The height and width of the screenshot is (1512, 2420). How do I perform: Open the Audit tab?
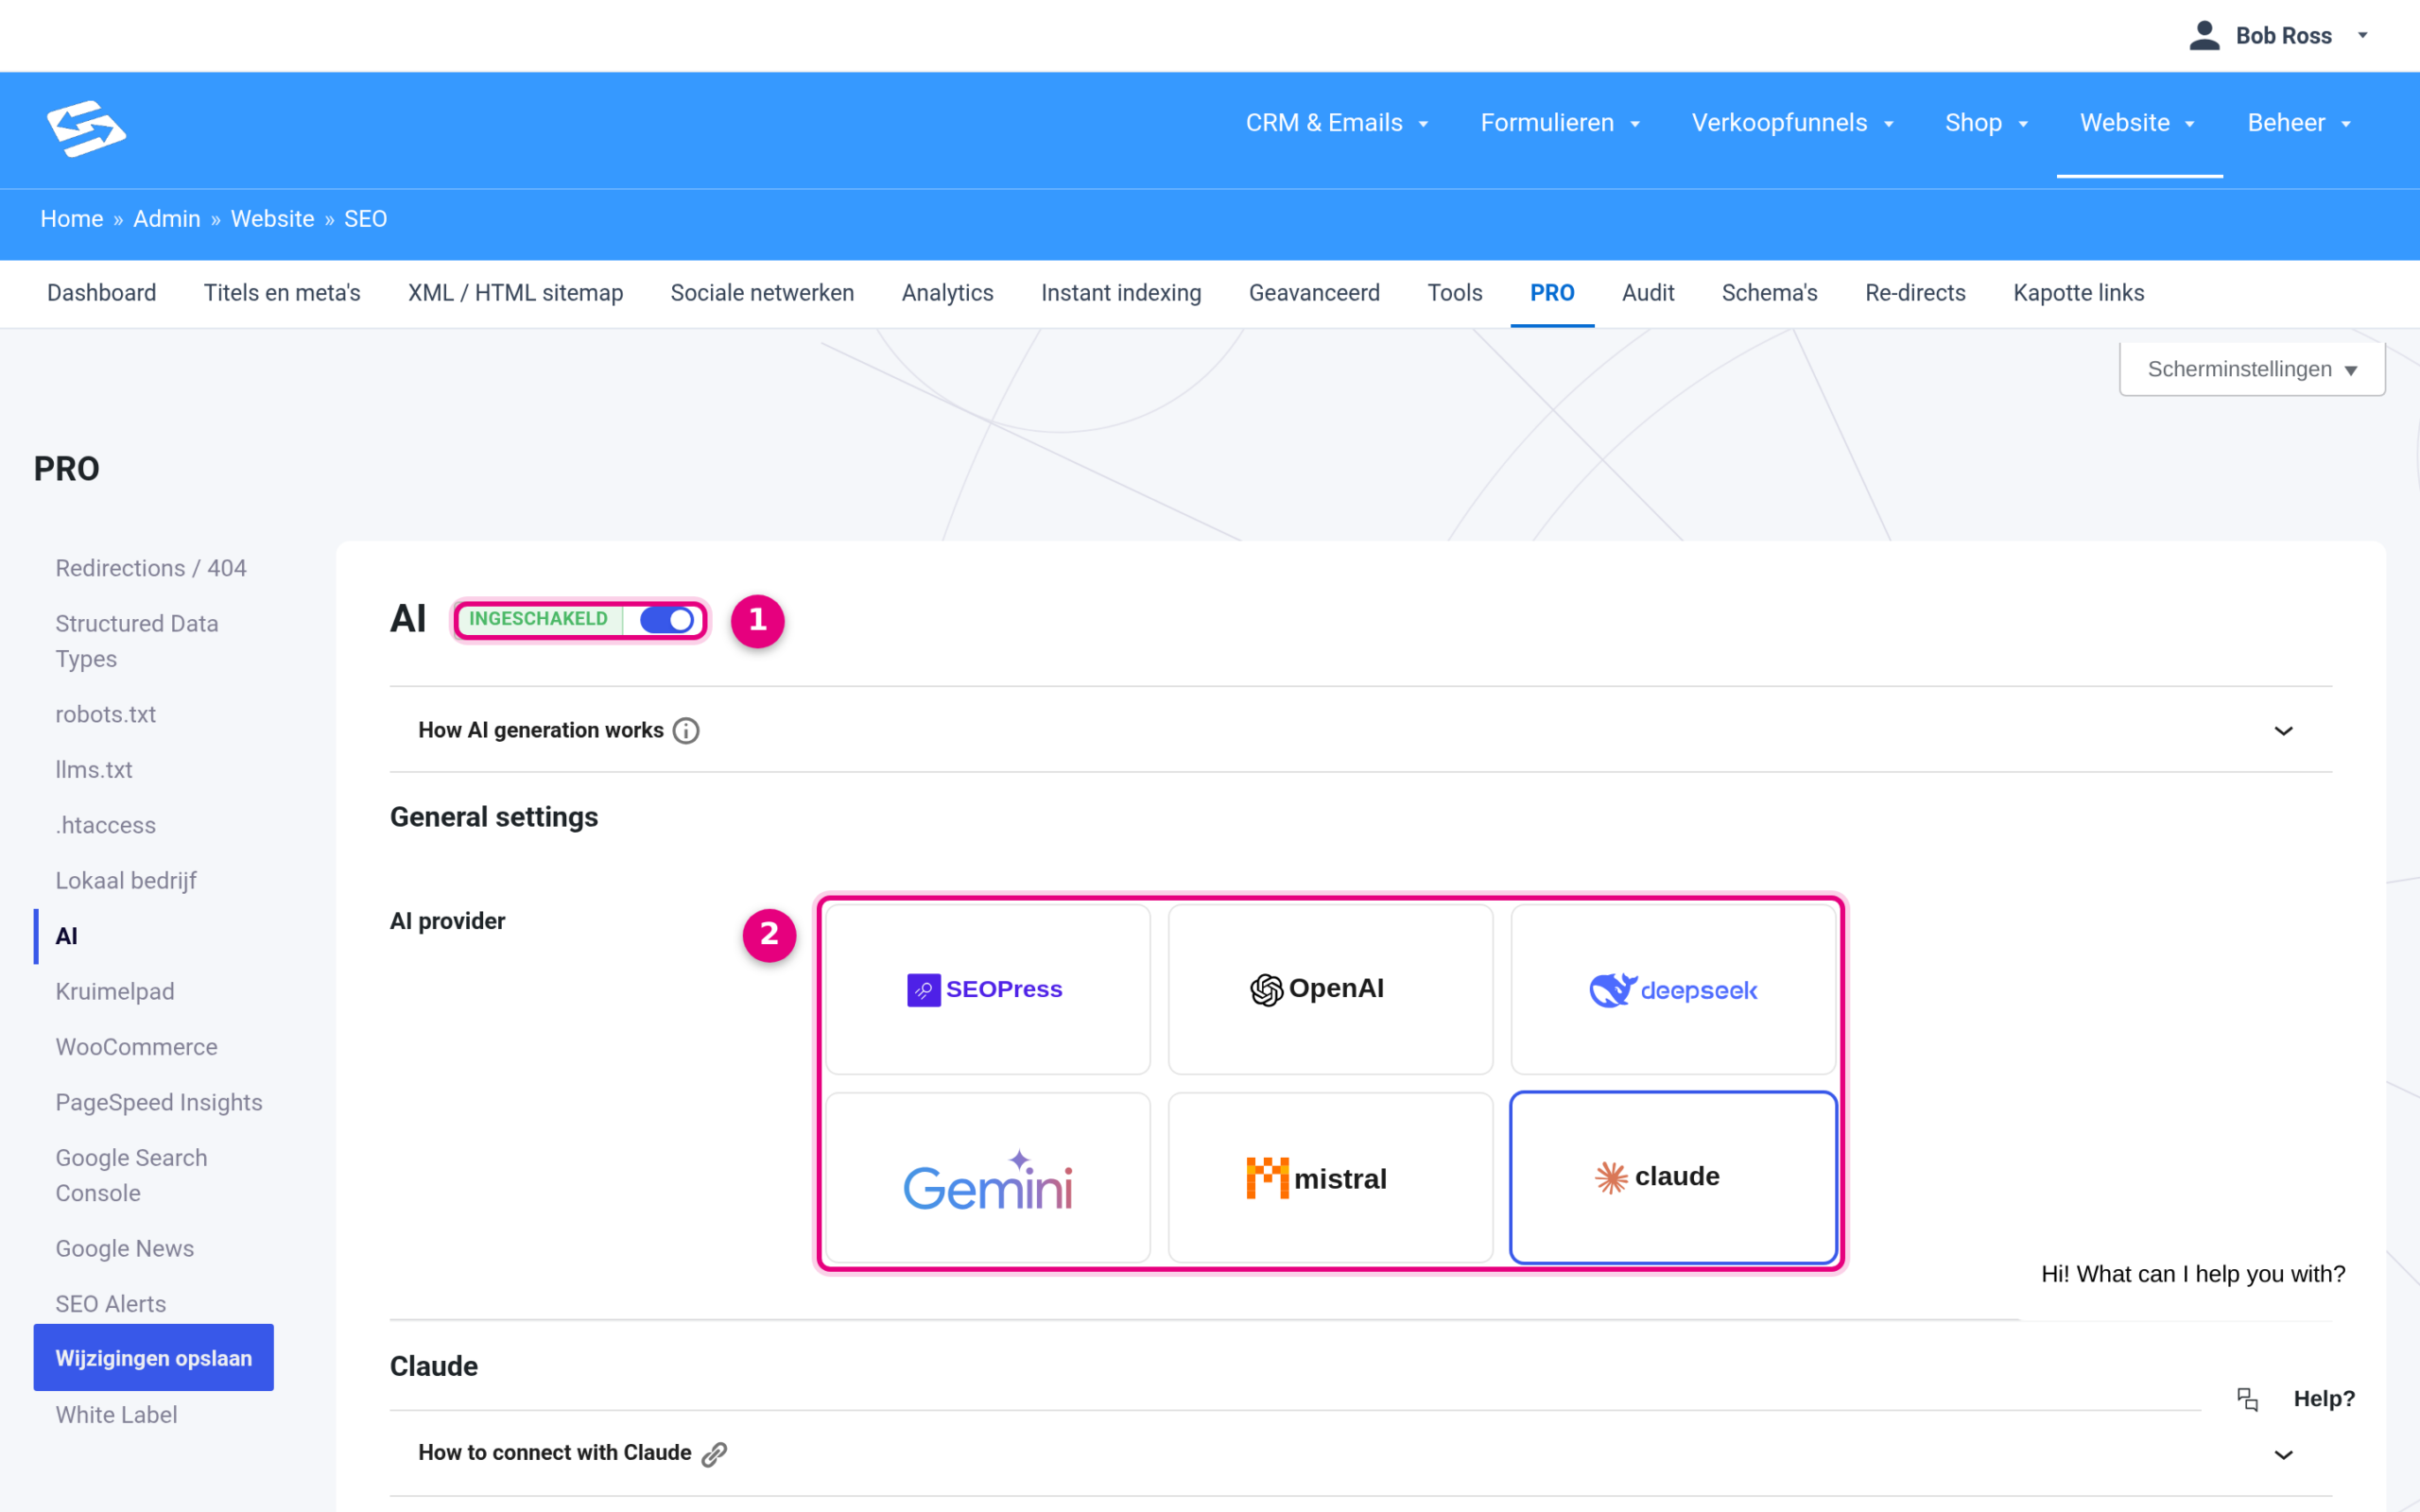point(1648,293)
